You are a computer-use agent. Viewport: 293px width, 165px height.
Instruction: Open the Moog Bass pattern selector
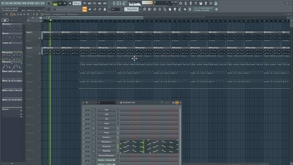pyautogui.click(x=131, y=9)
